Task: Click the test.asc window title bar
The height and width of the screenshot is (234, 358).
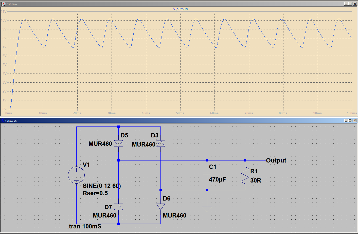Action: point(179,120)
